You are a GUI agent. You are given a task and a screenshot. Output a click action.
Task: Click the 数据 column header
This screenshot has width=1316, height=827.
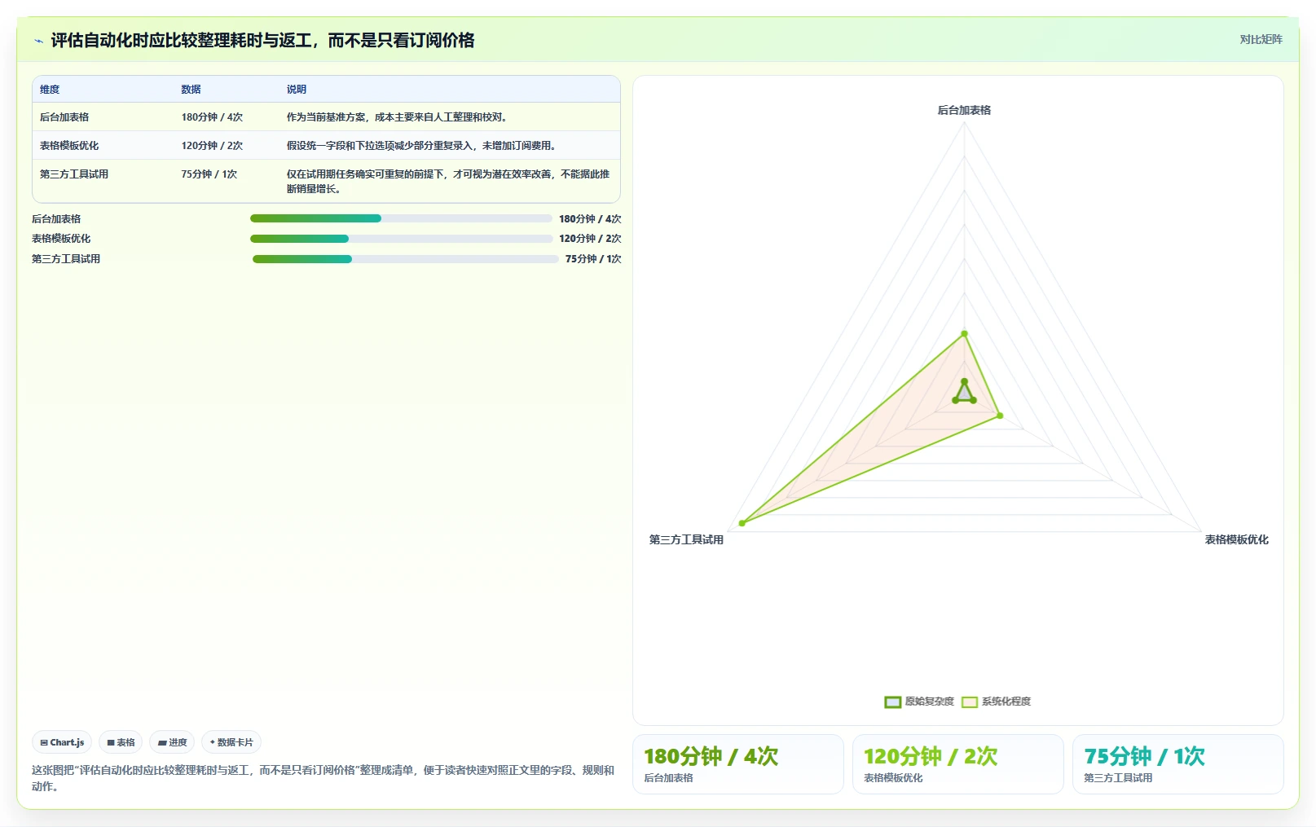pyautogui.click(x=191, y=90)
